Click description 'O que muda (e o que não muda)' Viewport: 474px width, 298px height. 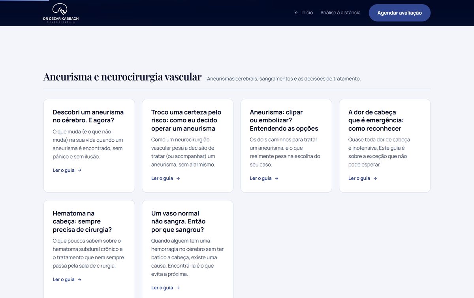coord(88,144)
